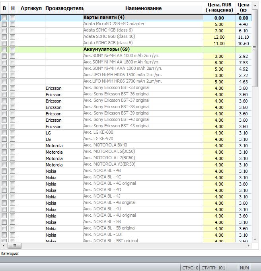Toggle В checkbox for Акк. NOKIA BL - 4B
The image size is (261, 271).
pos(4,171)
